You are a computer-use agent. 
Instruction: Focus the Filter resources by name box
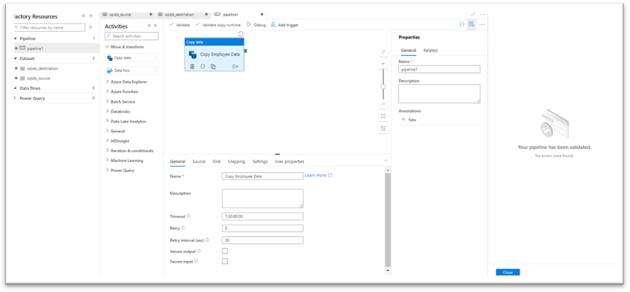click(x=49, y=27)
